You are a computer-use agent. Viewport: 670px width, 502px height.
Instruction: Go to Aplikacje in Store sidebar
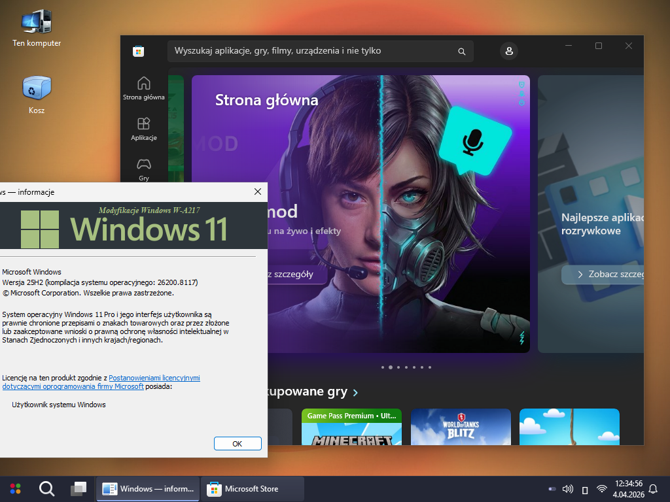[x=144, y=129]
